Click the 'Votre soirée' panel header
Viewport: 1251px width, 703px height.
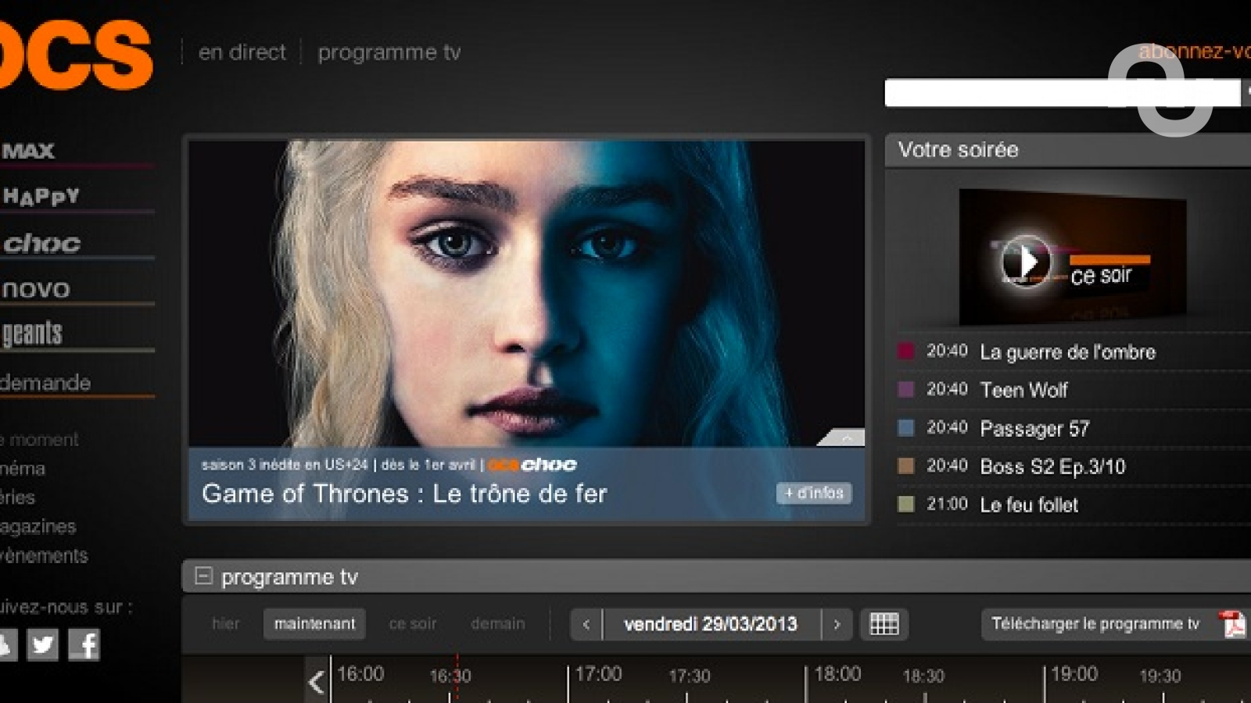click(x=1068, y=150)
